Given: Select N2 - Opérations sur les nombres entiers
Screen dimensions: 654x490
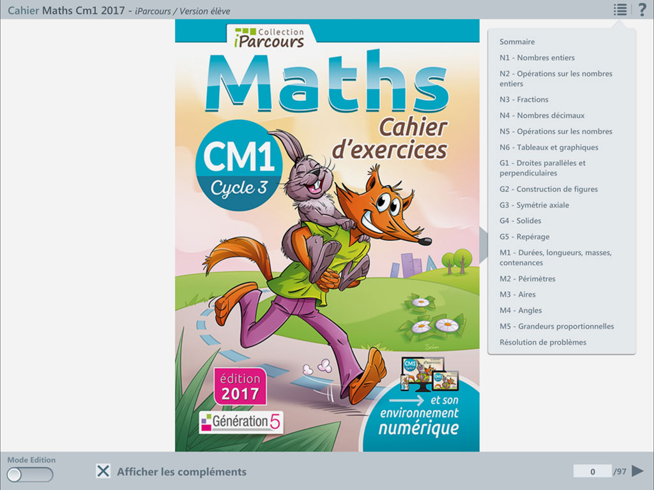Looking at the screenshot, I should click(556, 78).
